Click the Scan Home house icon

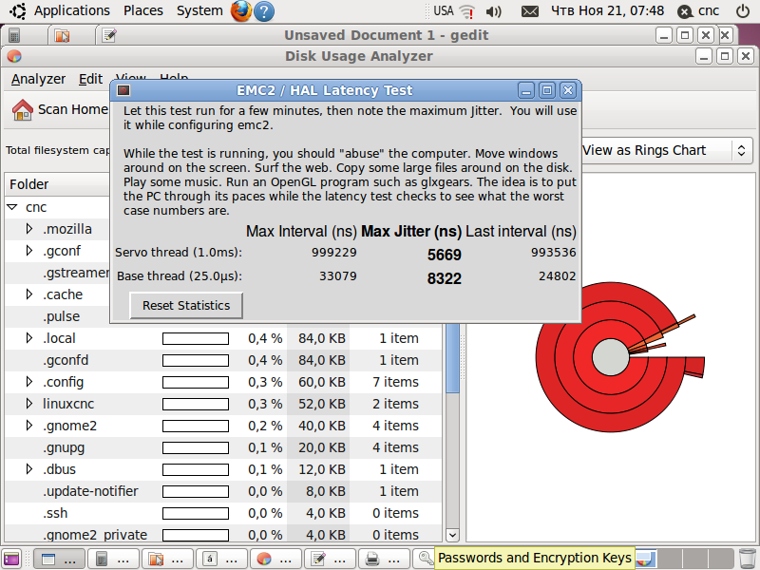click(x=22, y=109)
